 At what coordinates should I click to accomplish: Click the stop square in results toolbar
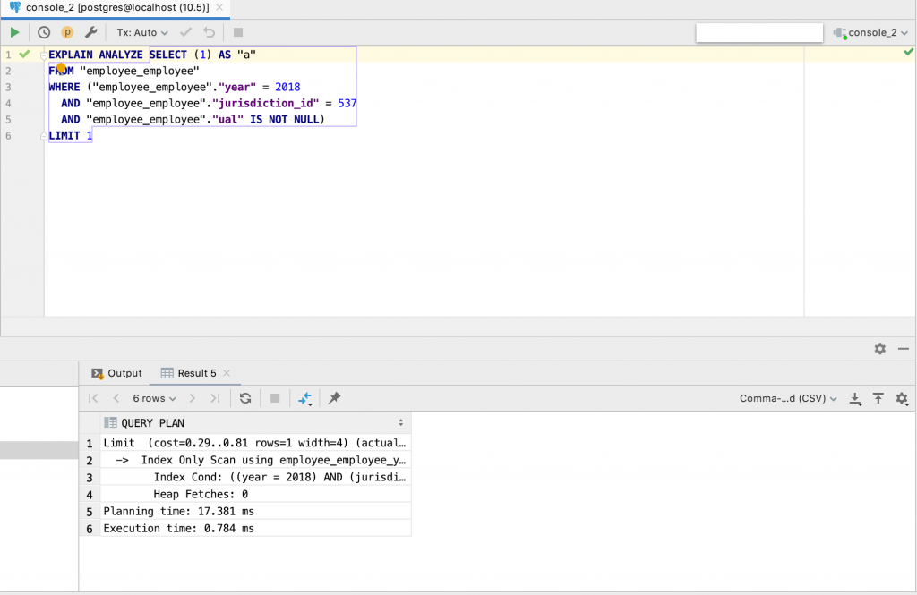(275, 399)
